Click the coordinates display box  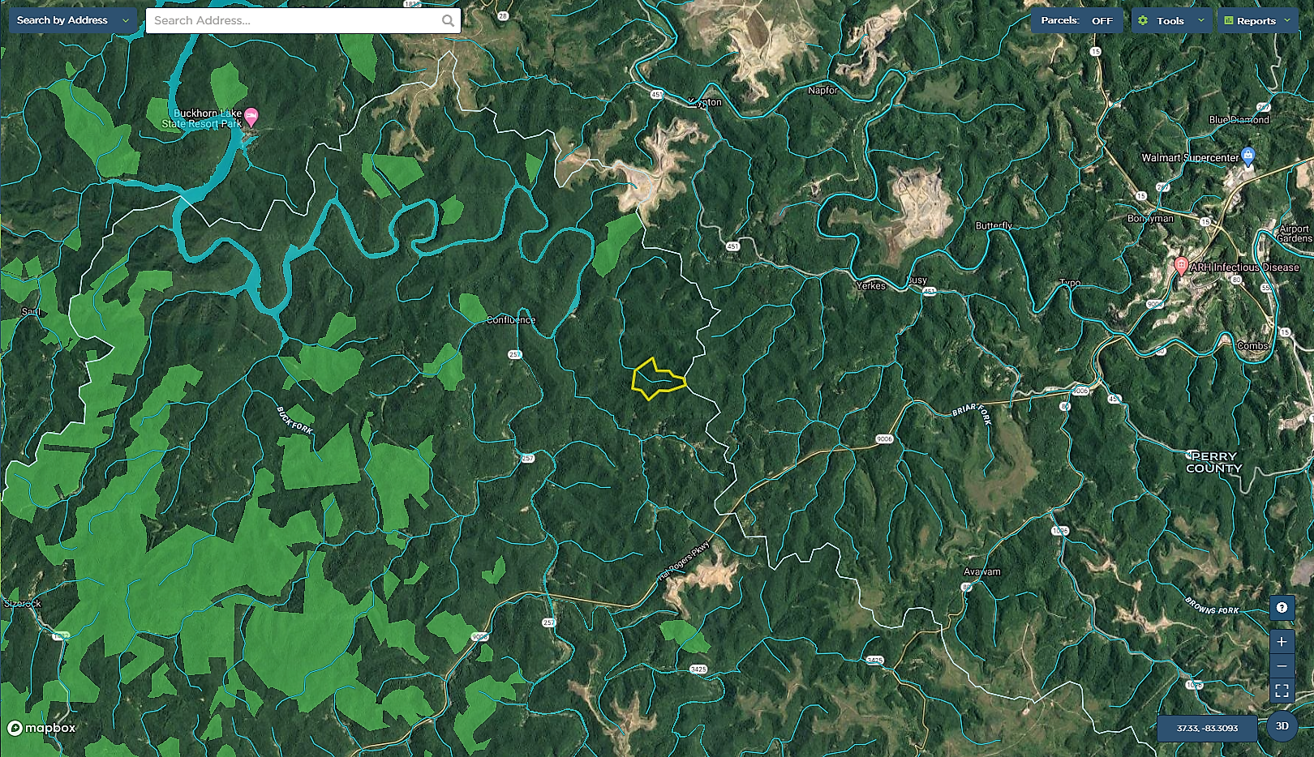coord(1207,728)
